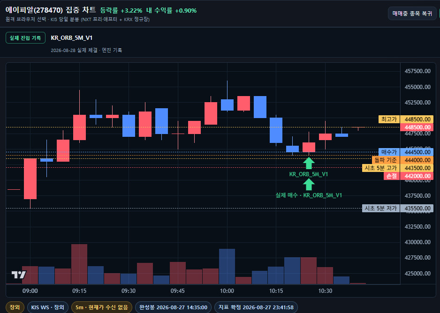Click the 내 수익률 +0.90% value

pyautogui.click(x=171, y=11)
